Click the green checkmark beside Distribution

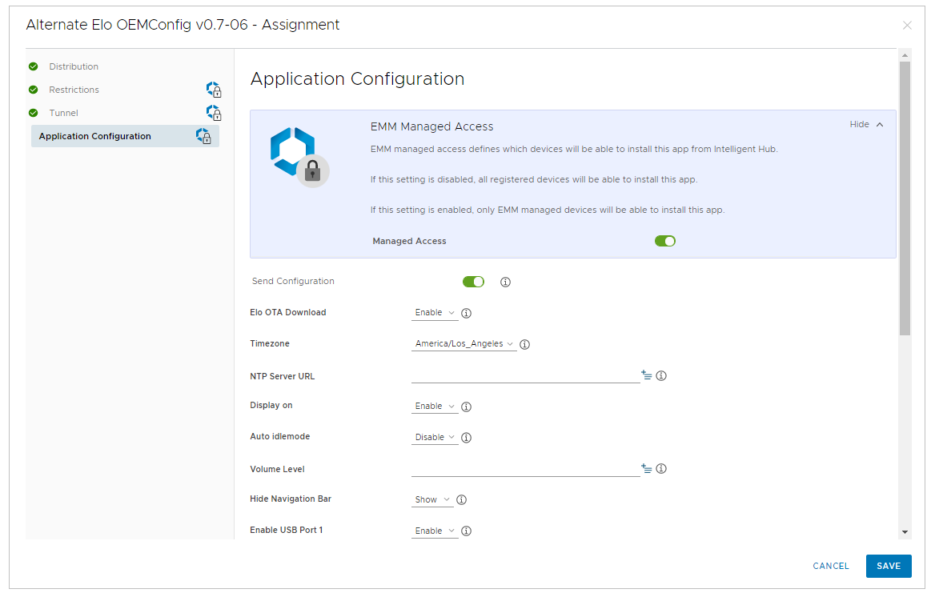(x=34, y=66)
